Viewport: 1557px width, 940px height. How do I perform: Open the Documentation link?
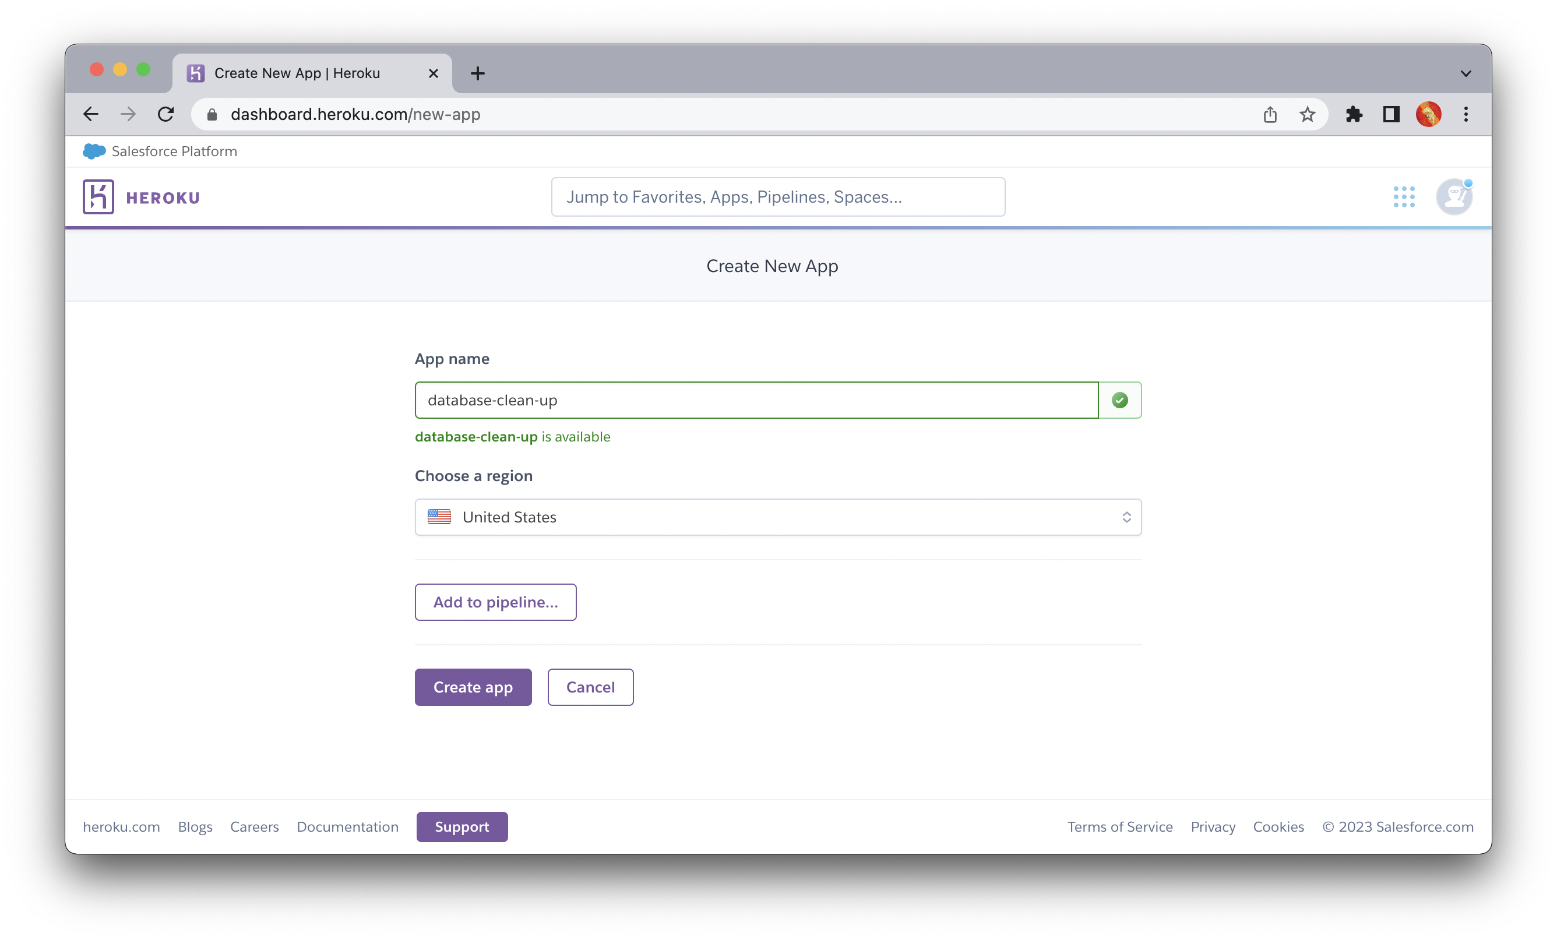click(347, 827)
